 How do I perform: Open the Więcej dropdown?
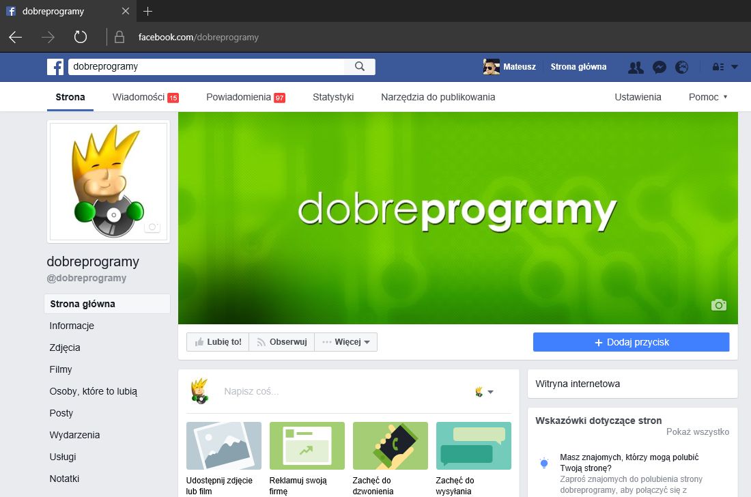click(x=345, y=341)
